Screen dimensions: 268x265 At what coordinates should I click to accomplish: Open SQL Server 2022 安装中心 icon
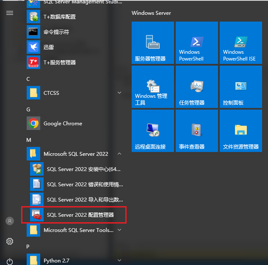[x=37, y=169]
